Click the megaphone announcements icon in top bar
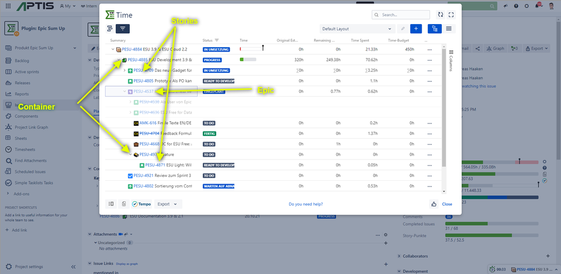 click(x=505, y=6)
